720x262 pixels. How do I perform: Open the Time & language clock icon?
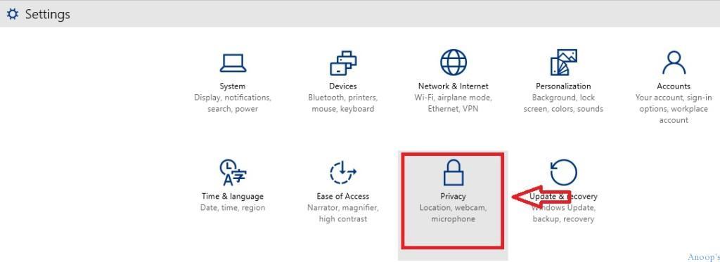(233, 172)
